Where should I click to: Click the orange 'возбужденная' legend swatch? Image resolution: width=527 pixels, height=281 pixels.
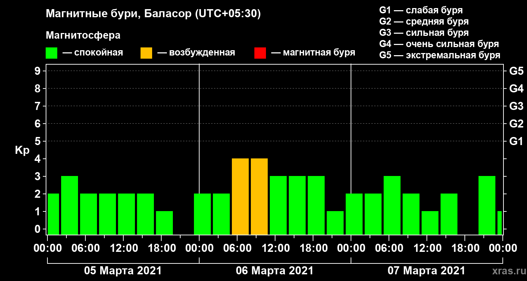[146, 53]
